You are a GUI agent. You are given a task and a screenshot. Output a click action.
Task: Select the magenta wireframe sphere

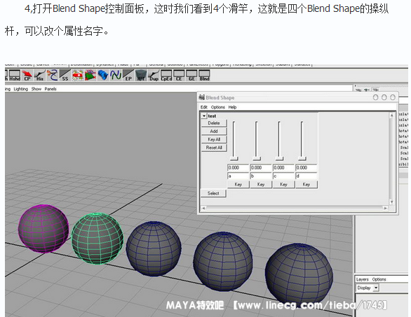43,228
